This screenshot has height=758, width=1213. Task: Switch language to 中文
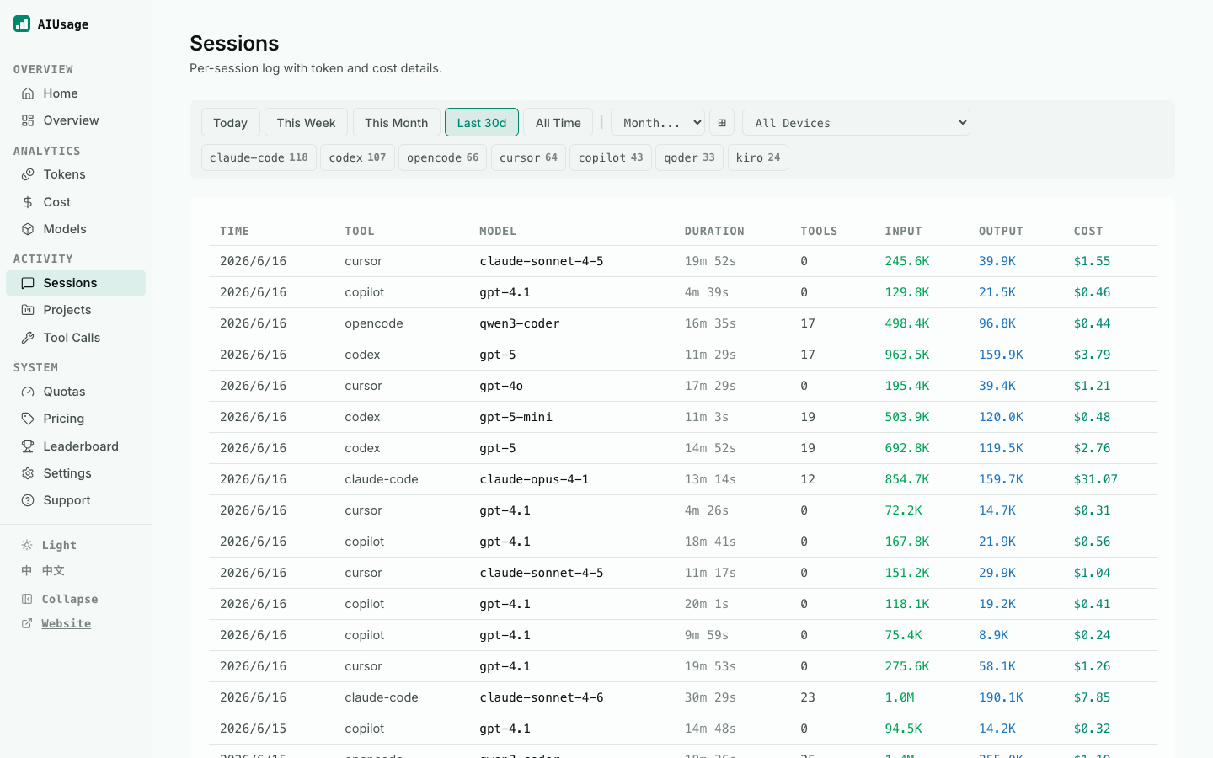[43, 570]
